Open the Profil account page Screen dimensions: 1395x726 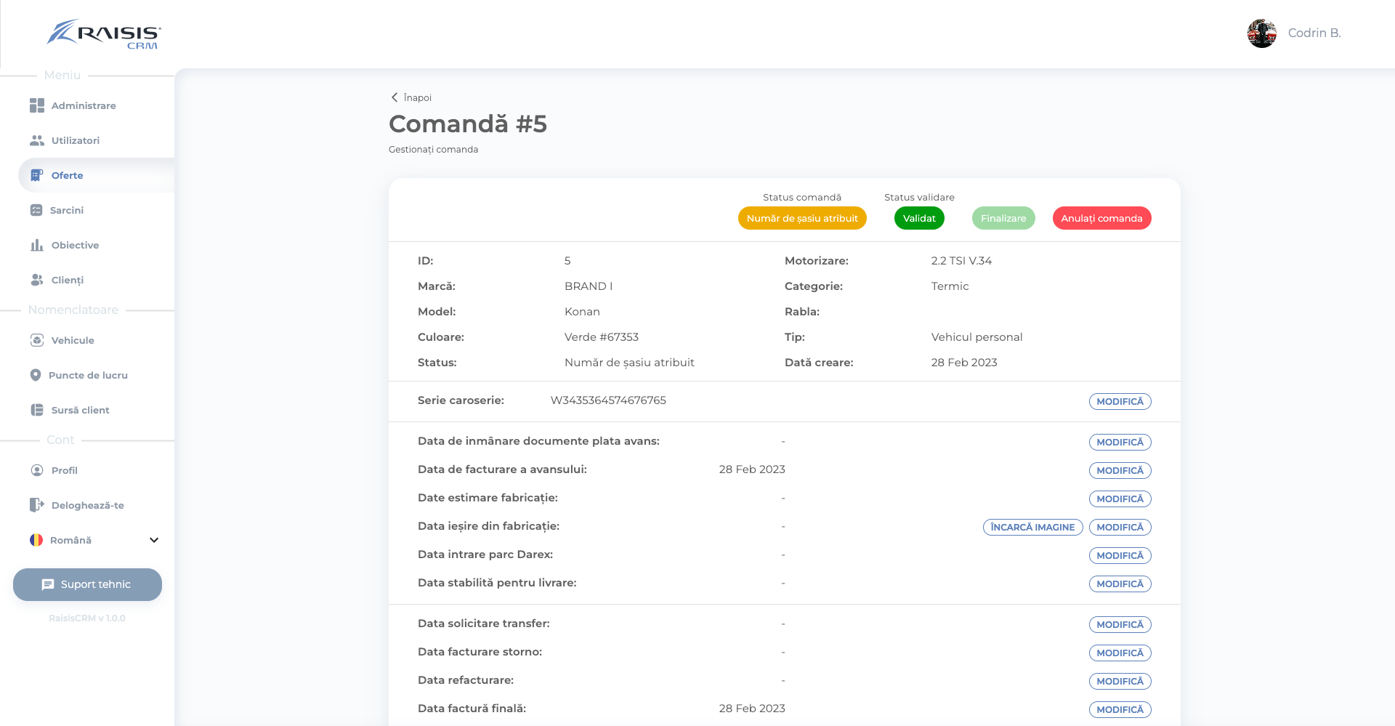click(x=64, y=470)
